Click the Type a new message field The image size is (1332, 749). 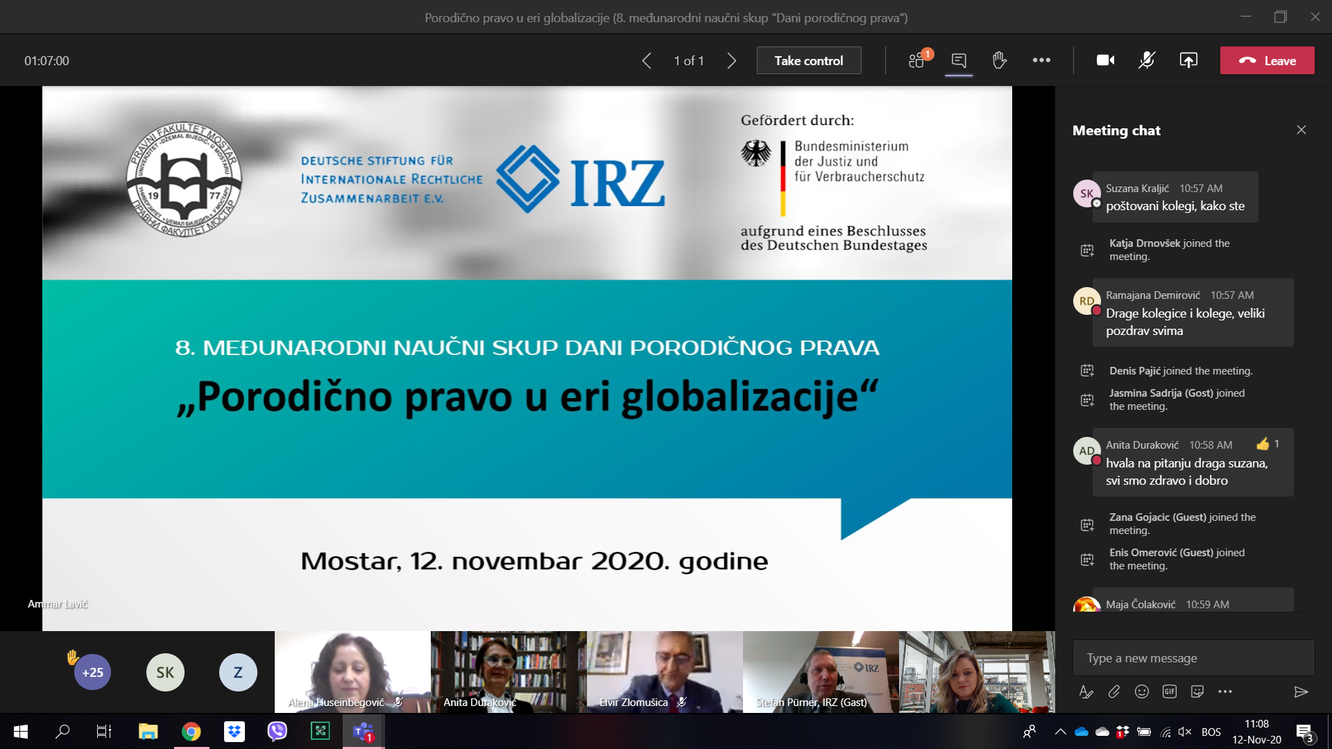[x=1193, y=657]
